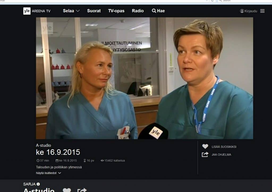Click the A-studio link above the date
The image size is (272, 192).
click(43, 145)
